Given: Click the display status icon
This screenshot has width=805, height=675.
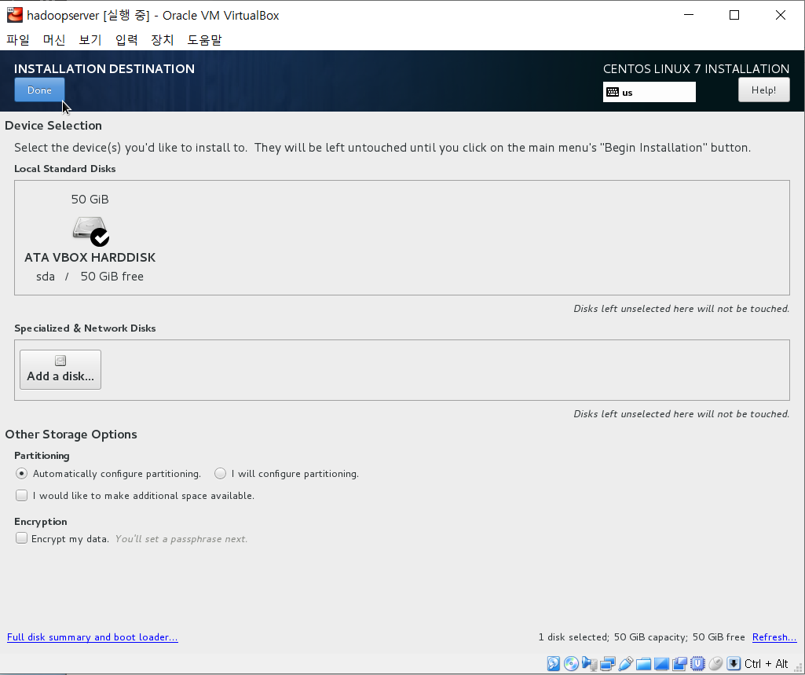Looking at the screenshot, I should [661, 664].
